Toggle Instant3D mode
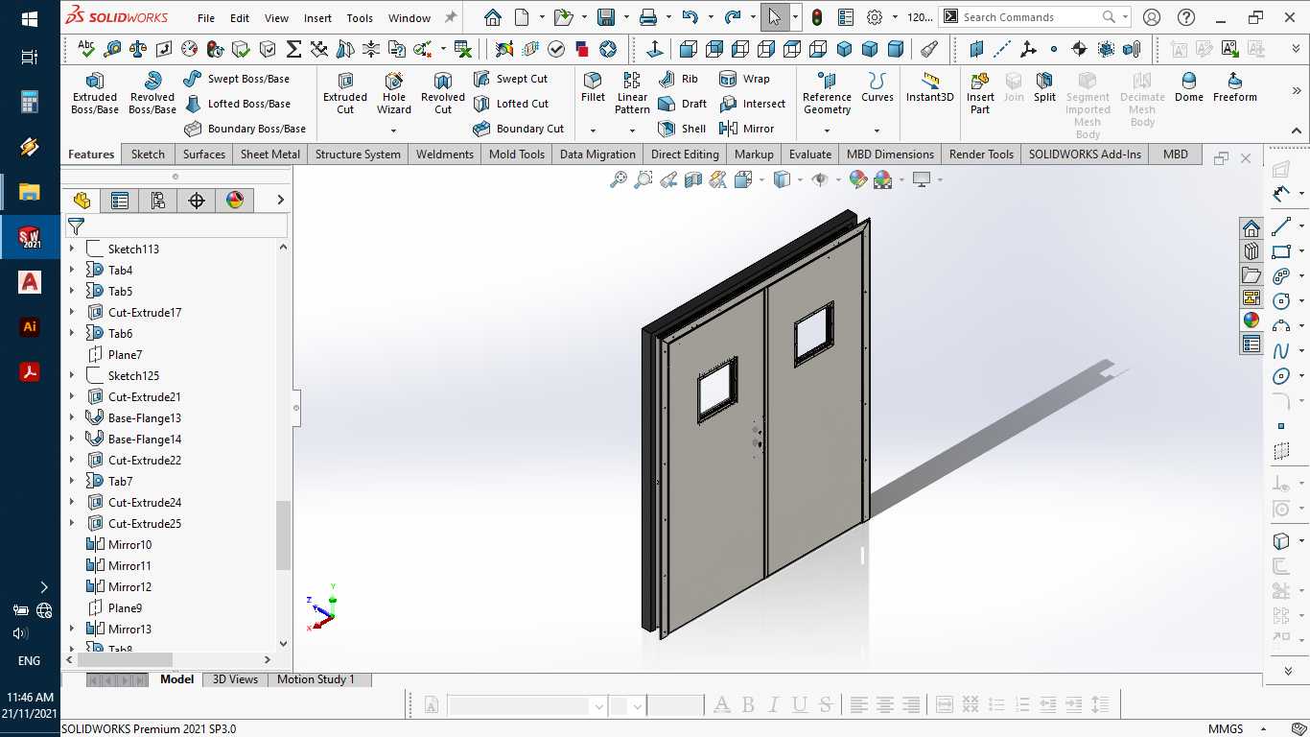 (930, 87)
